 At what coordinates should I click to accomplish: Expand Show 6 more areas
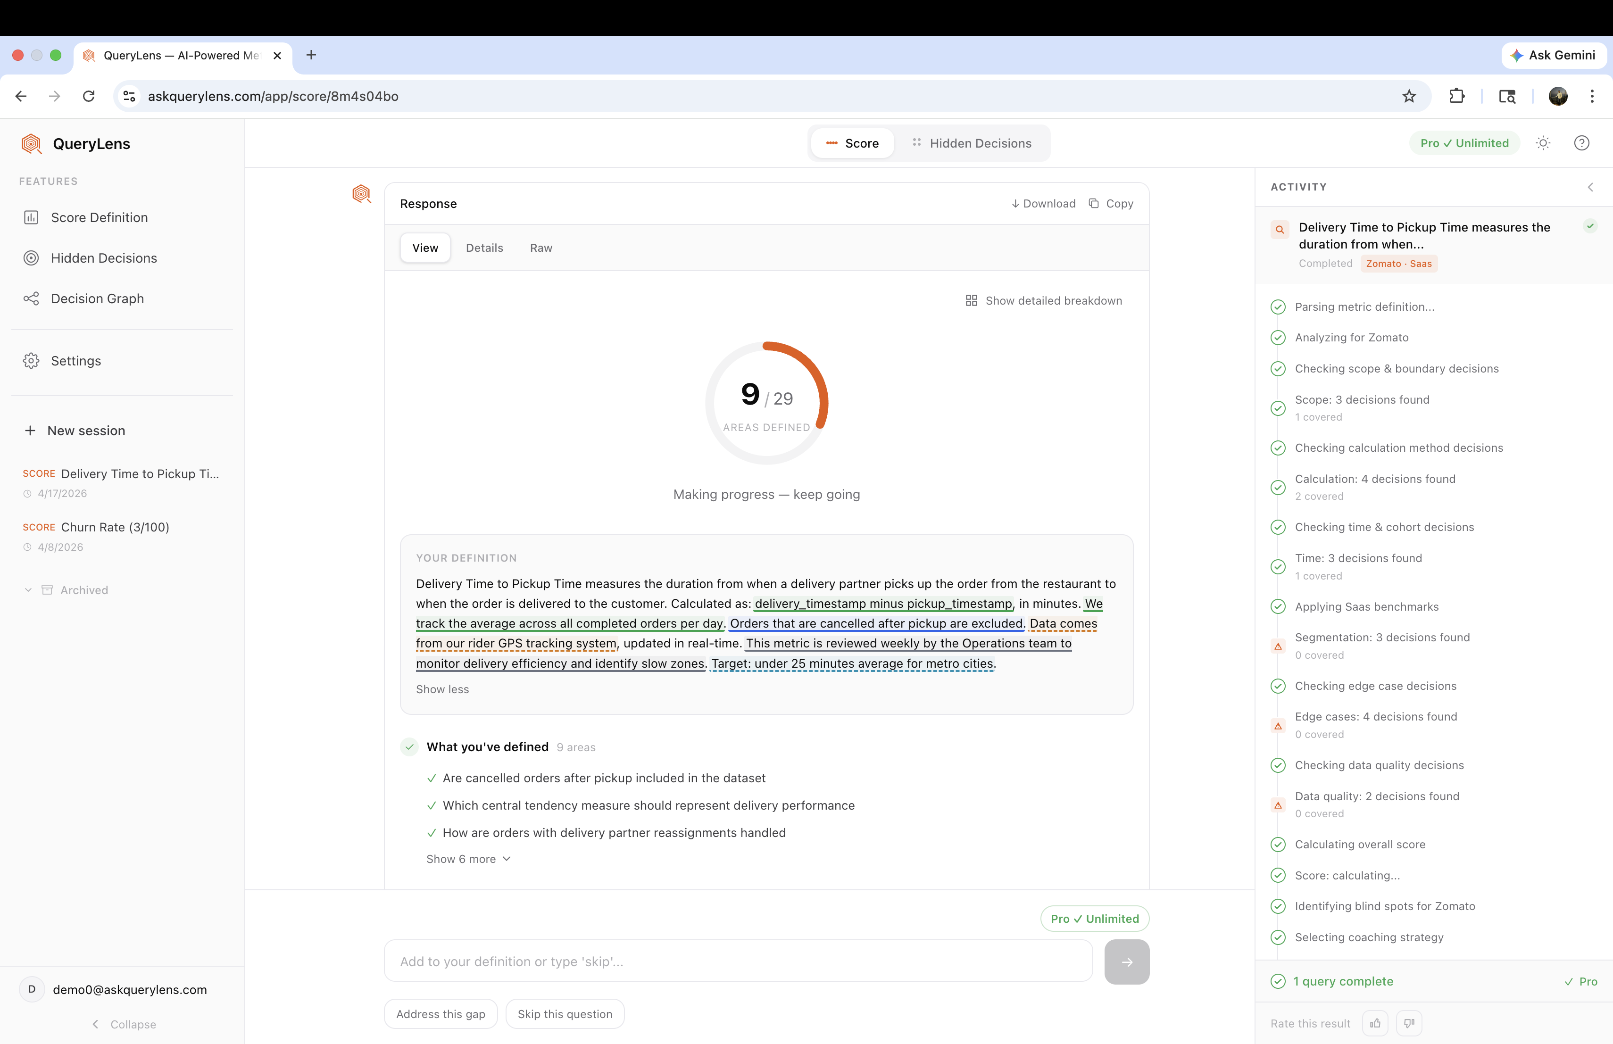coord(468,859)
